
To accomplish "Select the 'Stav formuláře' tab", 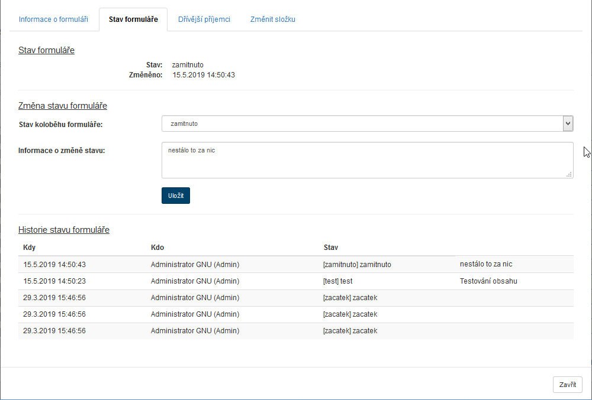I will tap(133, 19).
